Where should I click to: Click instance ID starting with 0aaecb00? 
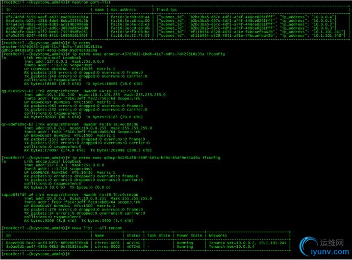click(x=47, y=243)
